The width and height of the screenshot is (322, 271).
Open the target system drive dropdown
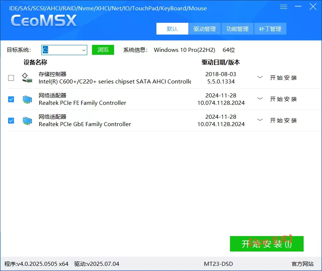83,50
